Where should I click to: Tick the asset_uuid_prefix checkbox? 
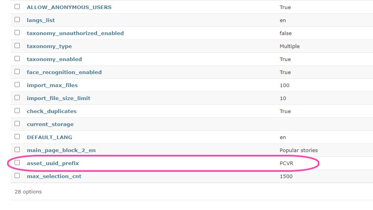click(x=17, y=163)
